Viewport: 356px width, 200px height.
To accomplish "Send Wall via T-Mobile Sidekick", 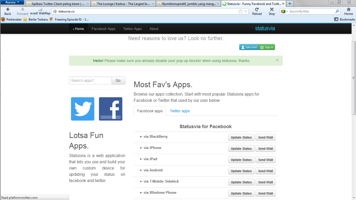I will click(266, 182).
